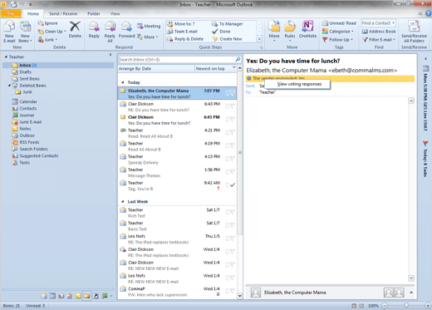
Task: Open the Clean Up dropdown
Action: [x=52, y=32]
